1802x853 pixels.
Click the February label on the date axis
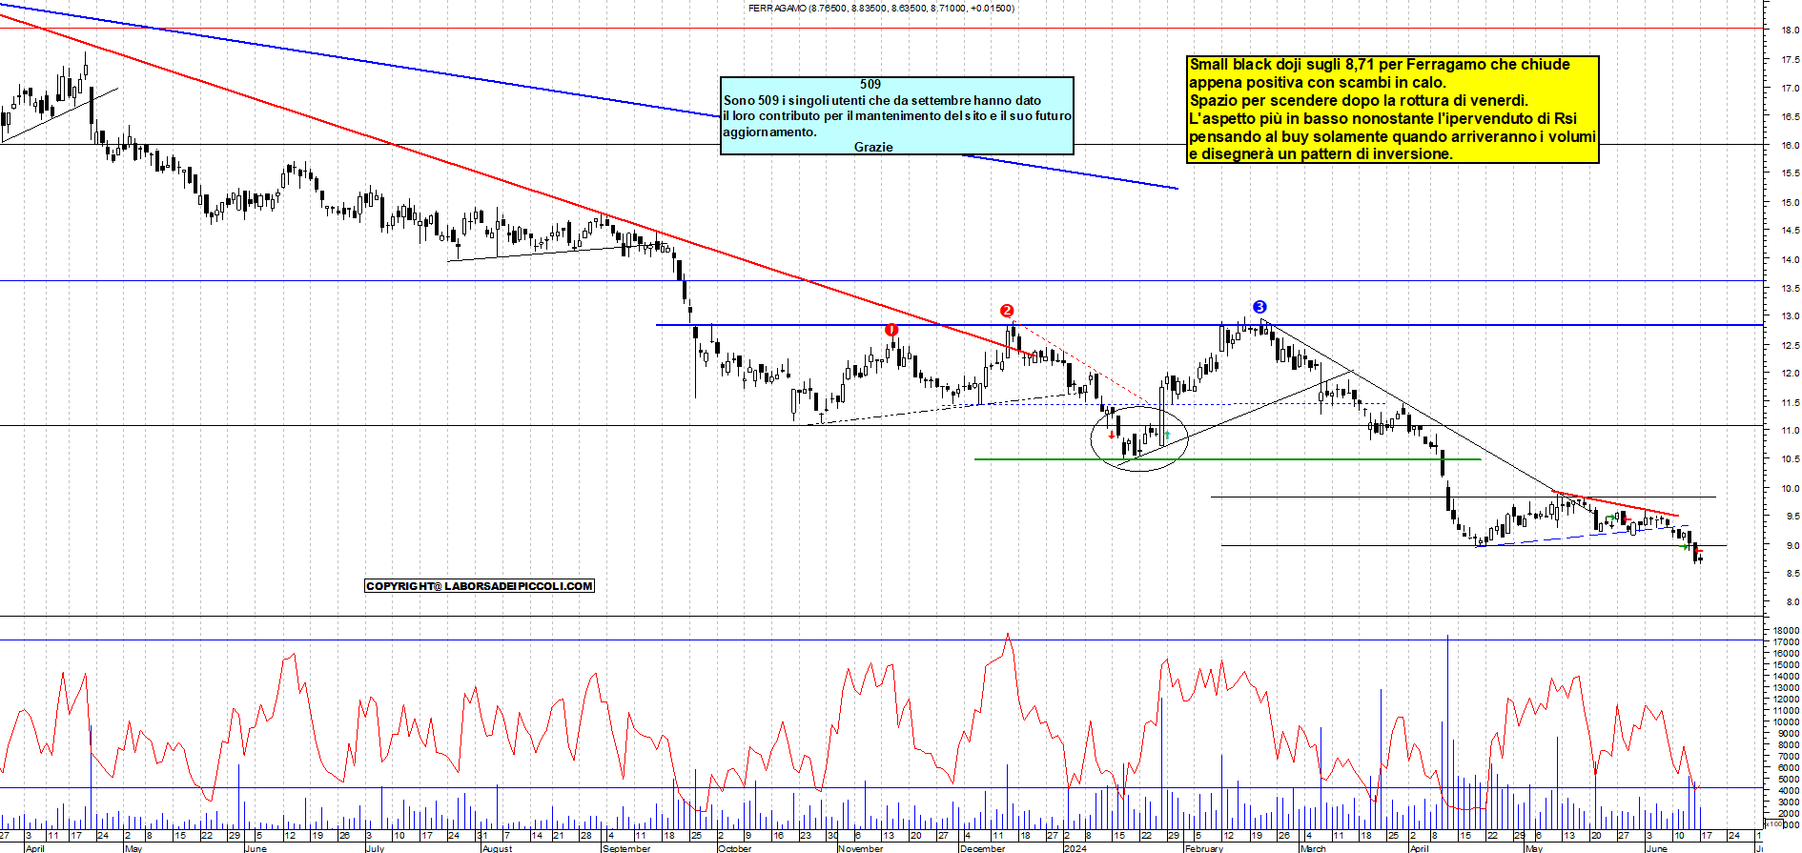[x=1203, y=848]
